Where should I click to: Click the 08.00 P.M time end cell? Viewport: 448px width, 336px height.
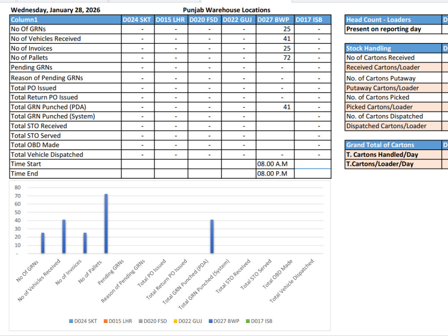pyautogui.click(x=275, y=173)
